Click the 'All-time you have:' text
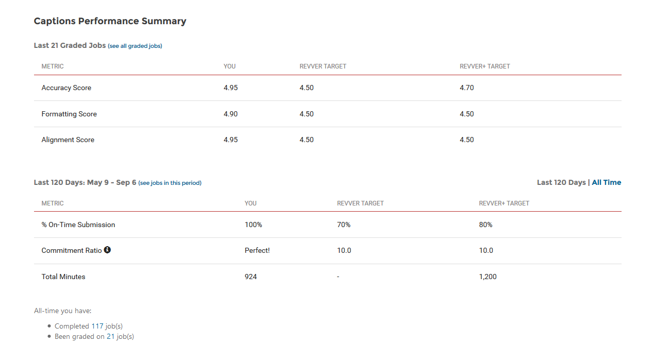 pyautogui.click(x=63, y=311)
